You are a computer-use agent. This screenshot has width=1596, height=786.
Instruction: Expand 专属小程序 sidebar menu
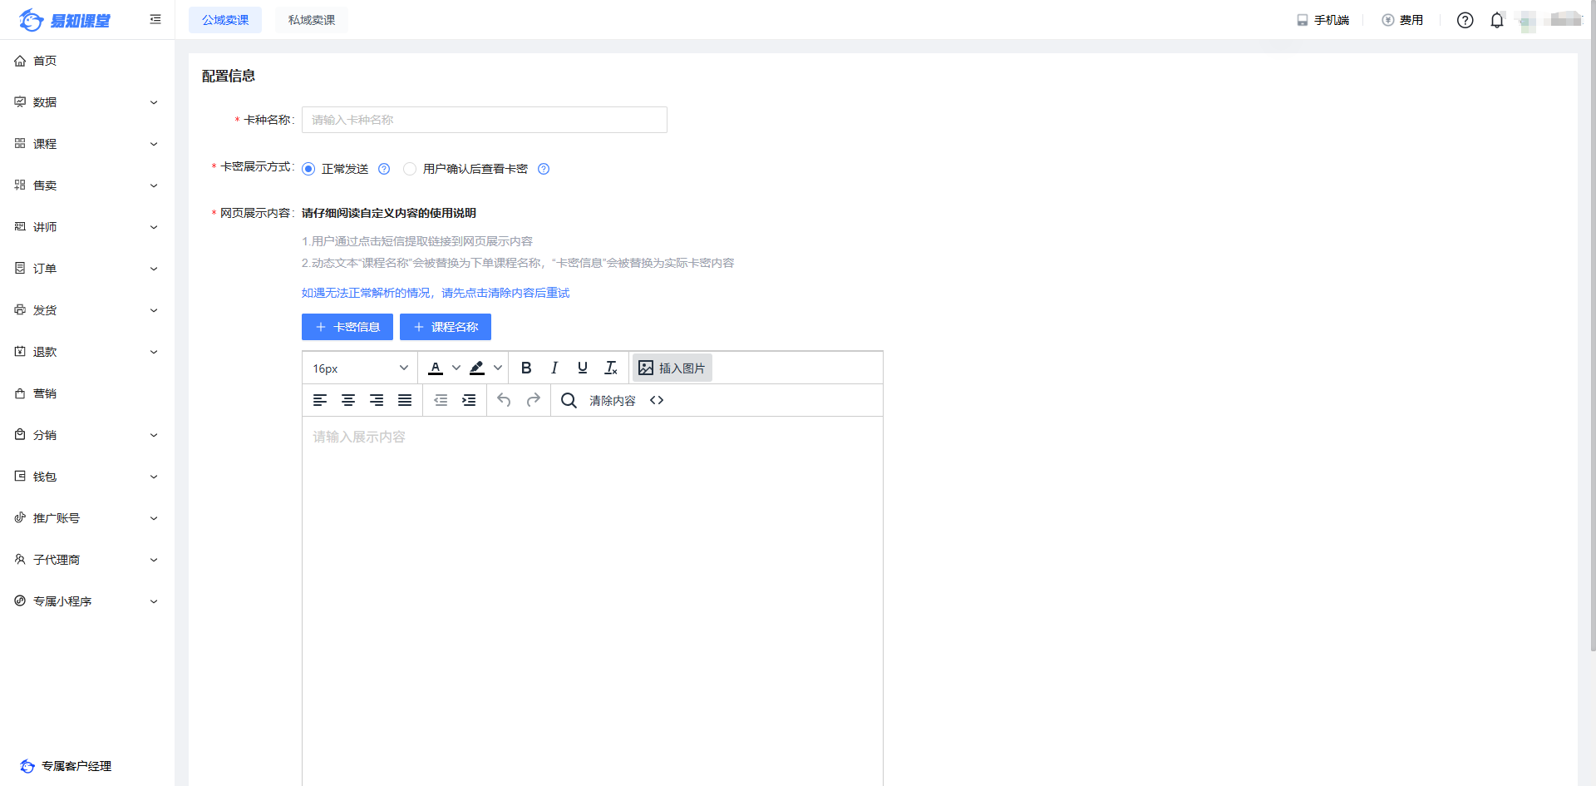click(x=87, y=601)
